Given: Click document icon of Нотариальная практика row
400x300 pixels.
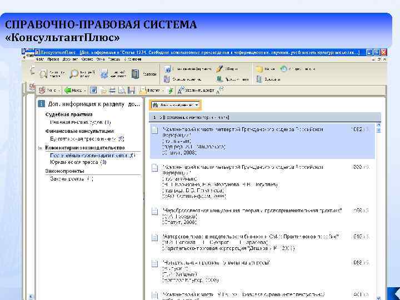Looking at the screenshot, I should [154, 263].
